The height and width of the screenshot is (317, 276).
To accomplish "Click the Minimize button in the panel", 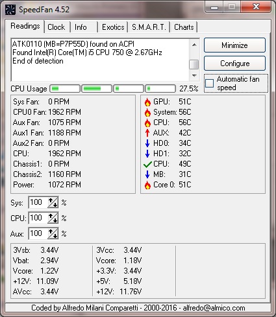I will click(x=234, y=45).
